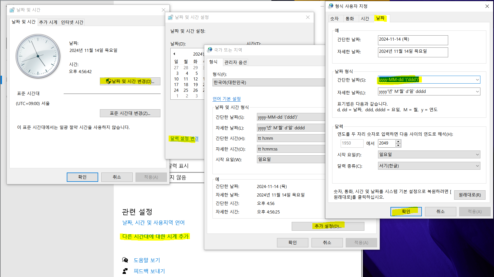Screen dimensions: 494x277
Task: Open 날짜, 시간 및 사용지역 언어 link
Action: pyautogui.click(x=153, y=223)
